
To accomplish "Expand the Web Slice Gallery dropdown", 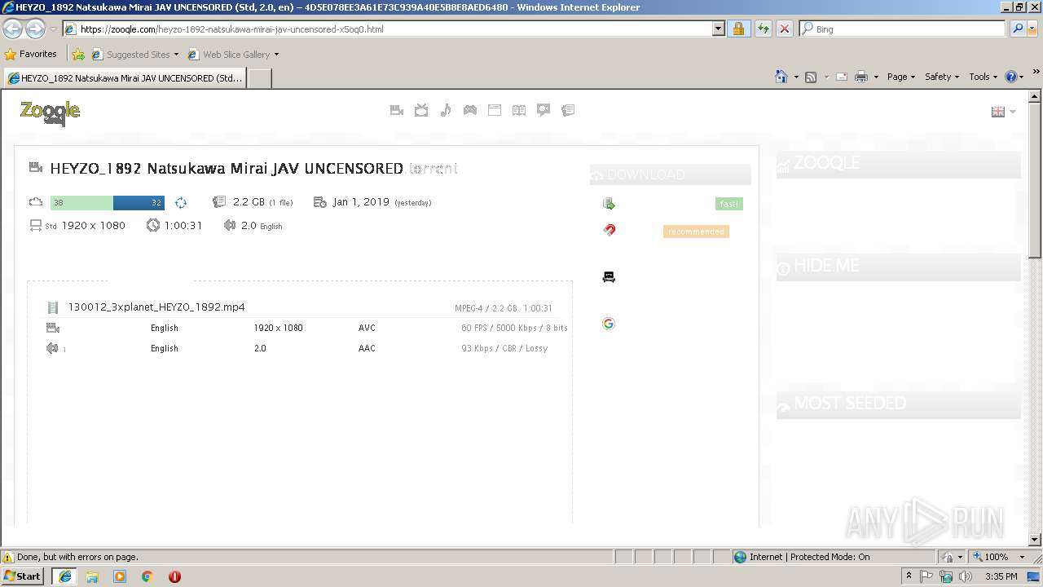I will (x=276, y=55).
